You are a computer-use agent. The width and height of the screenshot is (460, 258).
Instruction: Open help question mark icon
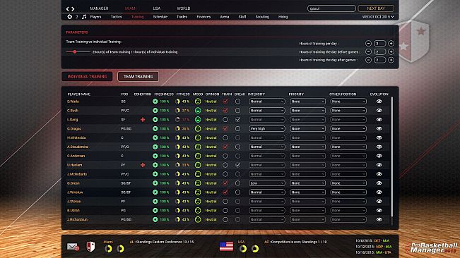pos(77,17)
